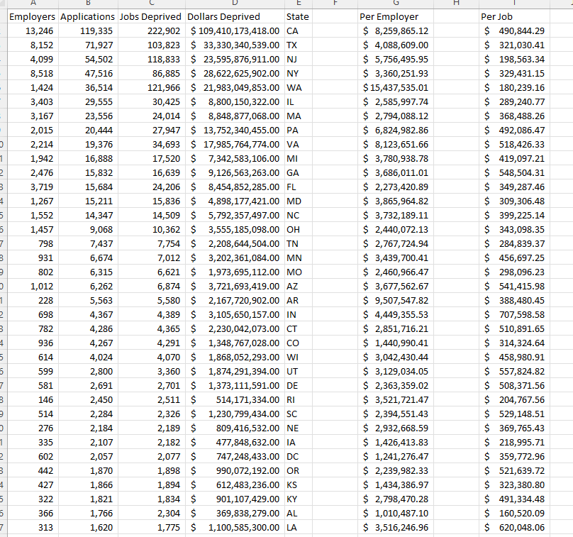Select applications value 119,335
This screenshot has width=573, height=537.
point(88,31)
